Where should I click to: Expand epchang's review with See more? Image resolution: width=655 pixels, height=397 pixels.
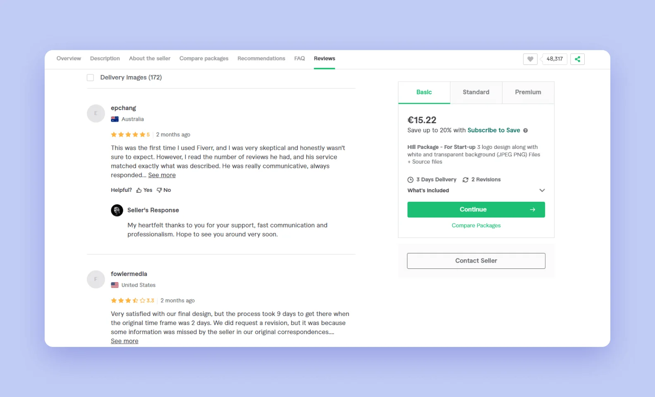click(162, 175)
